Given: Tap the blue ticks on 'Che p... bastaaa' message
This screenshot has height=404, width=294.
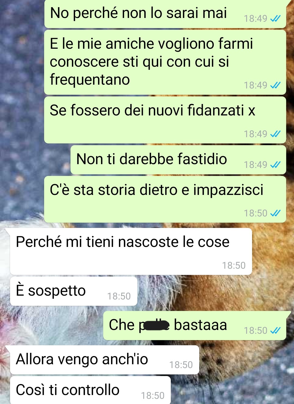Looking at the screenshot, I should tap(275, 330).
